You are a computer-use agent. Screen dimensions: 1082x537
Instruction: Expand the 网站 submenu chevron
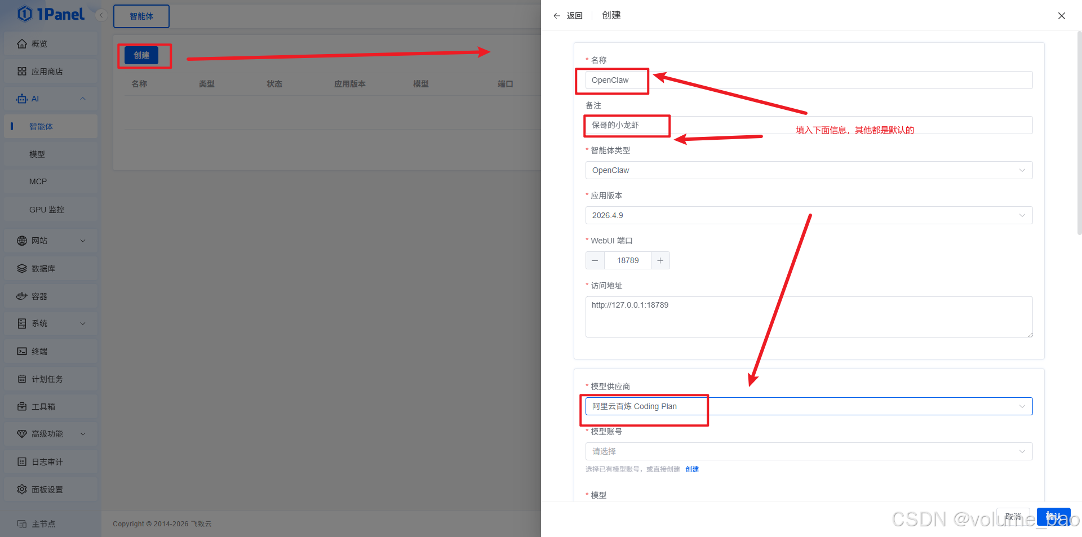[x=83, y=241]
